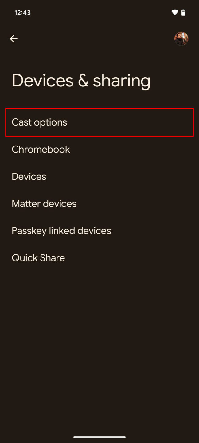Click the Wi-Fi status icon
199x443 pixels.
point(174,12)
